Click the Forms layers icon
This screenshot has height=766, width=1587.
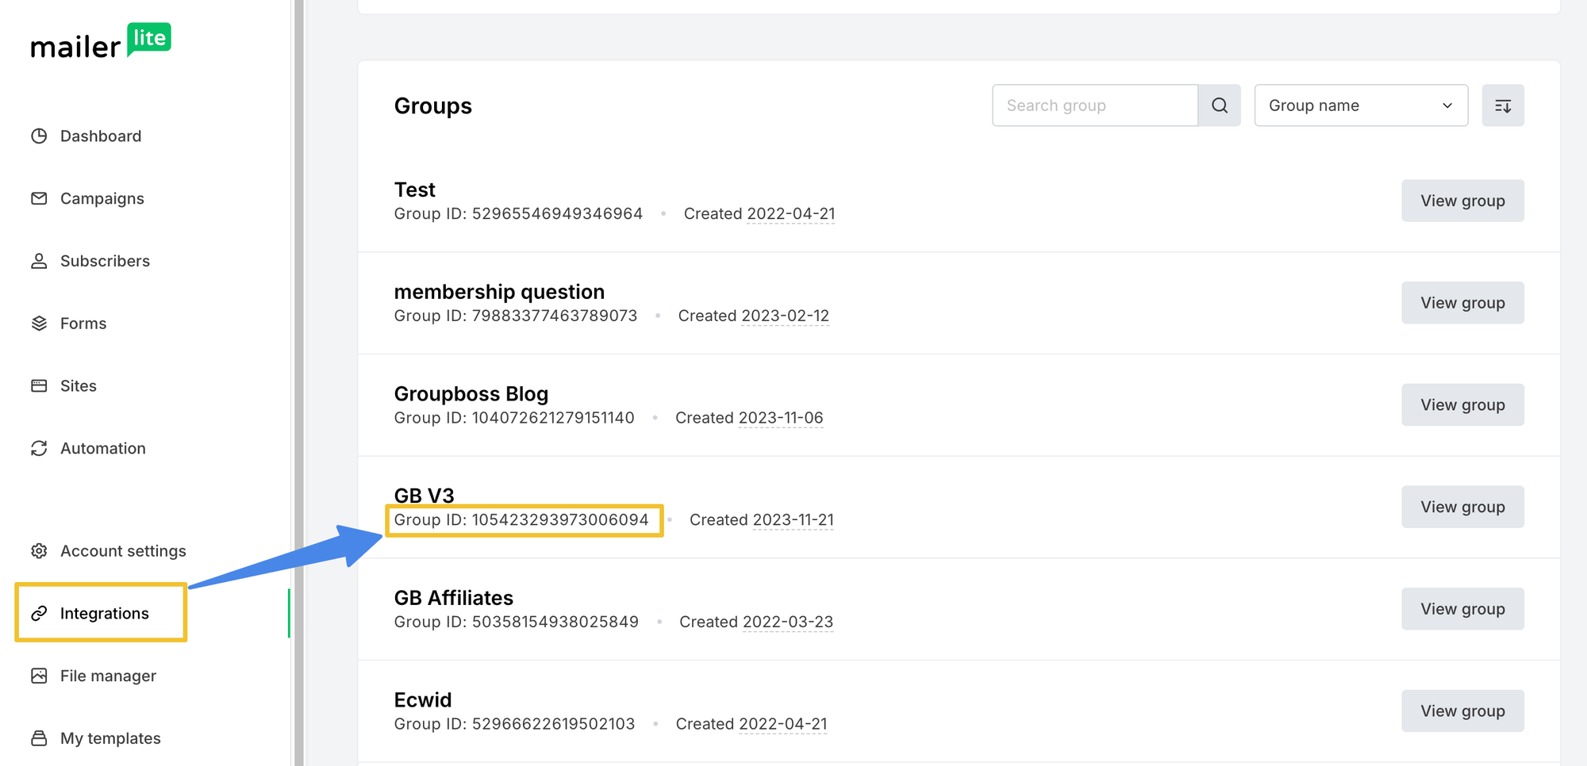(x=39, y=324)
